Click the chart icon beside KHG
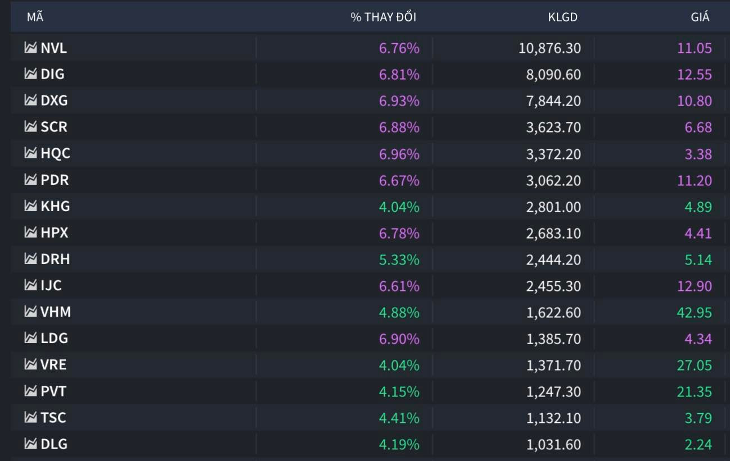730x461 pixels. [x=30, y=206]
